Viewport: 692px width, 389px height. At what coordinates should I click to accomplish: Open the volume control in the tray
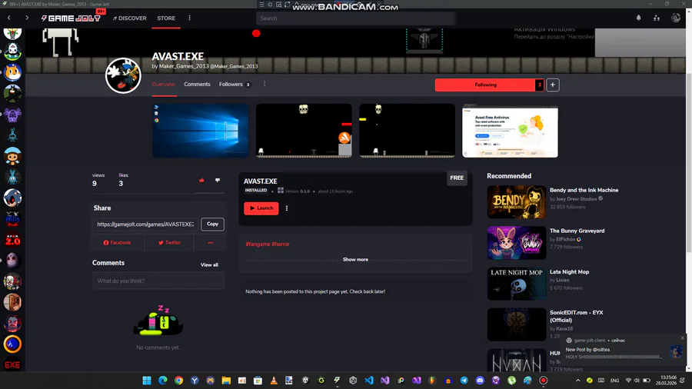[x=637, y=381]
